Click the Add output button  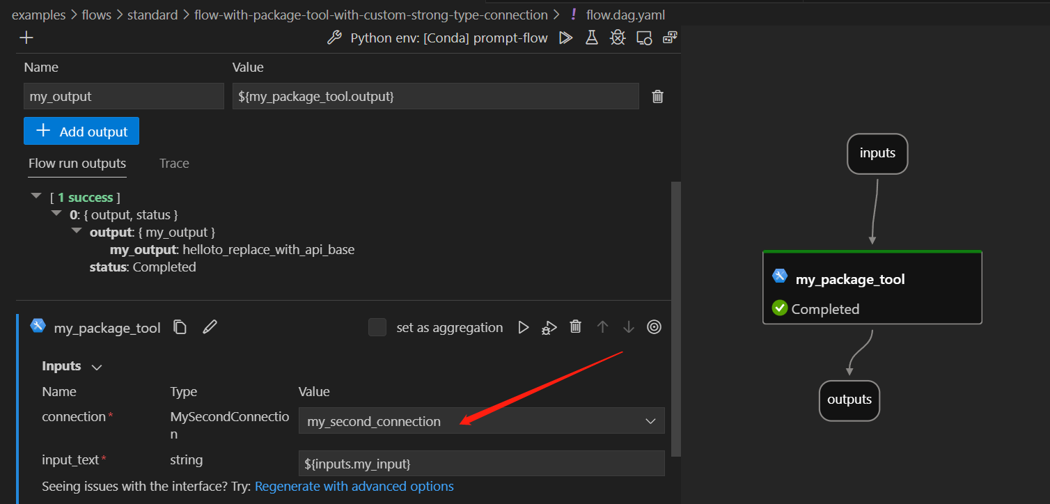tap(81, 131)
